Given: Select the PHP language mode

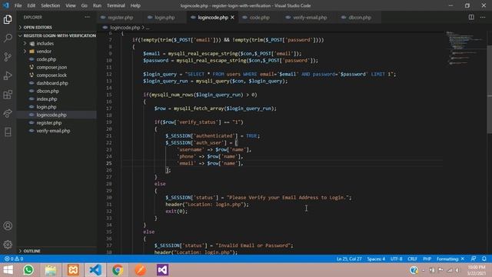Looking at the screenshot, I should click(x=427, y=259).
